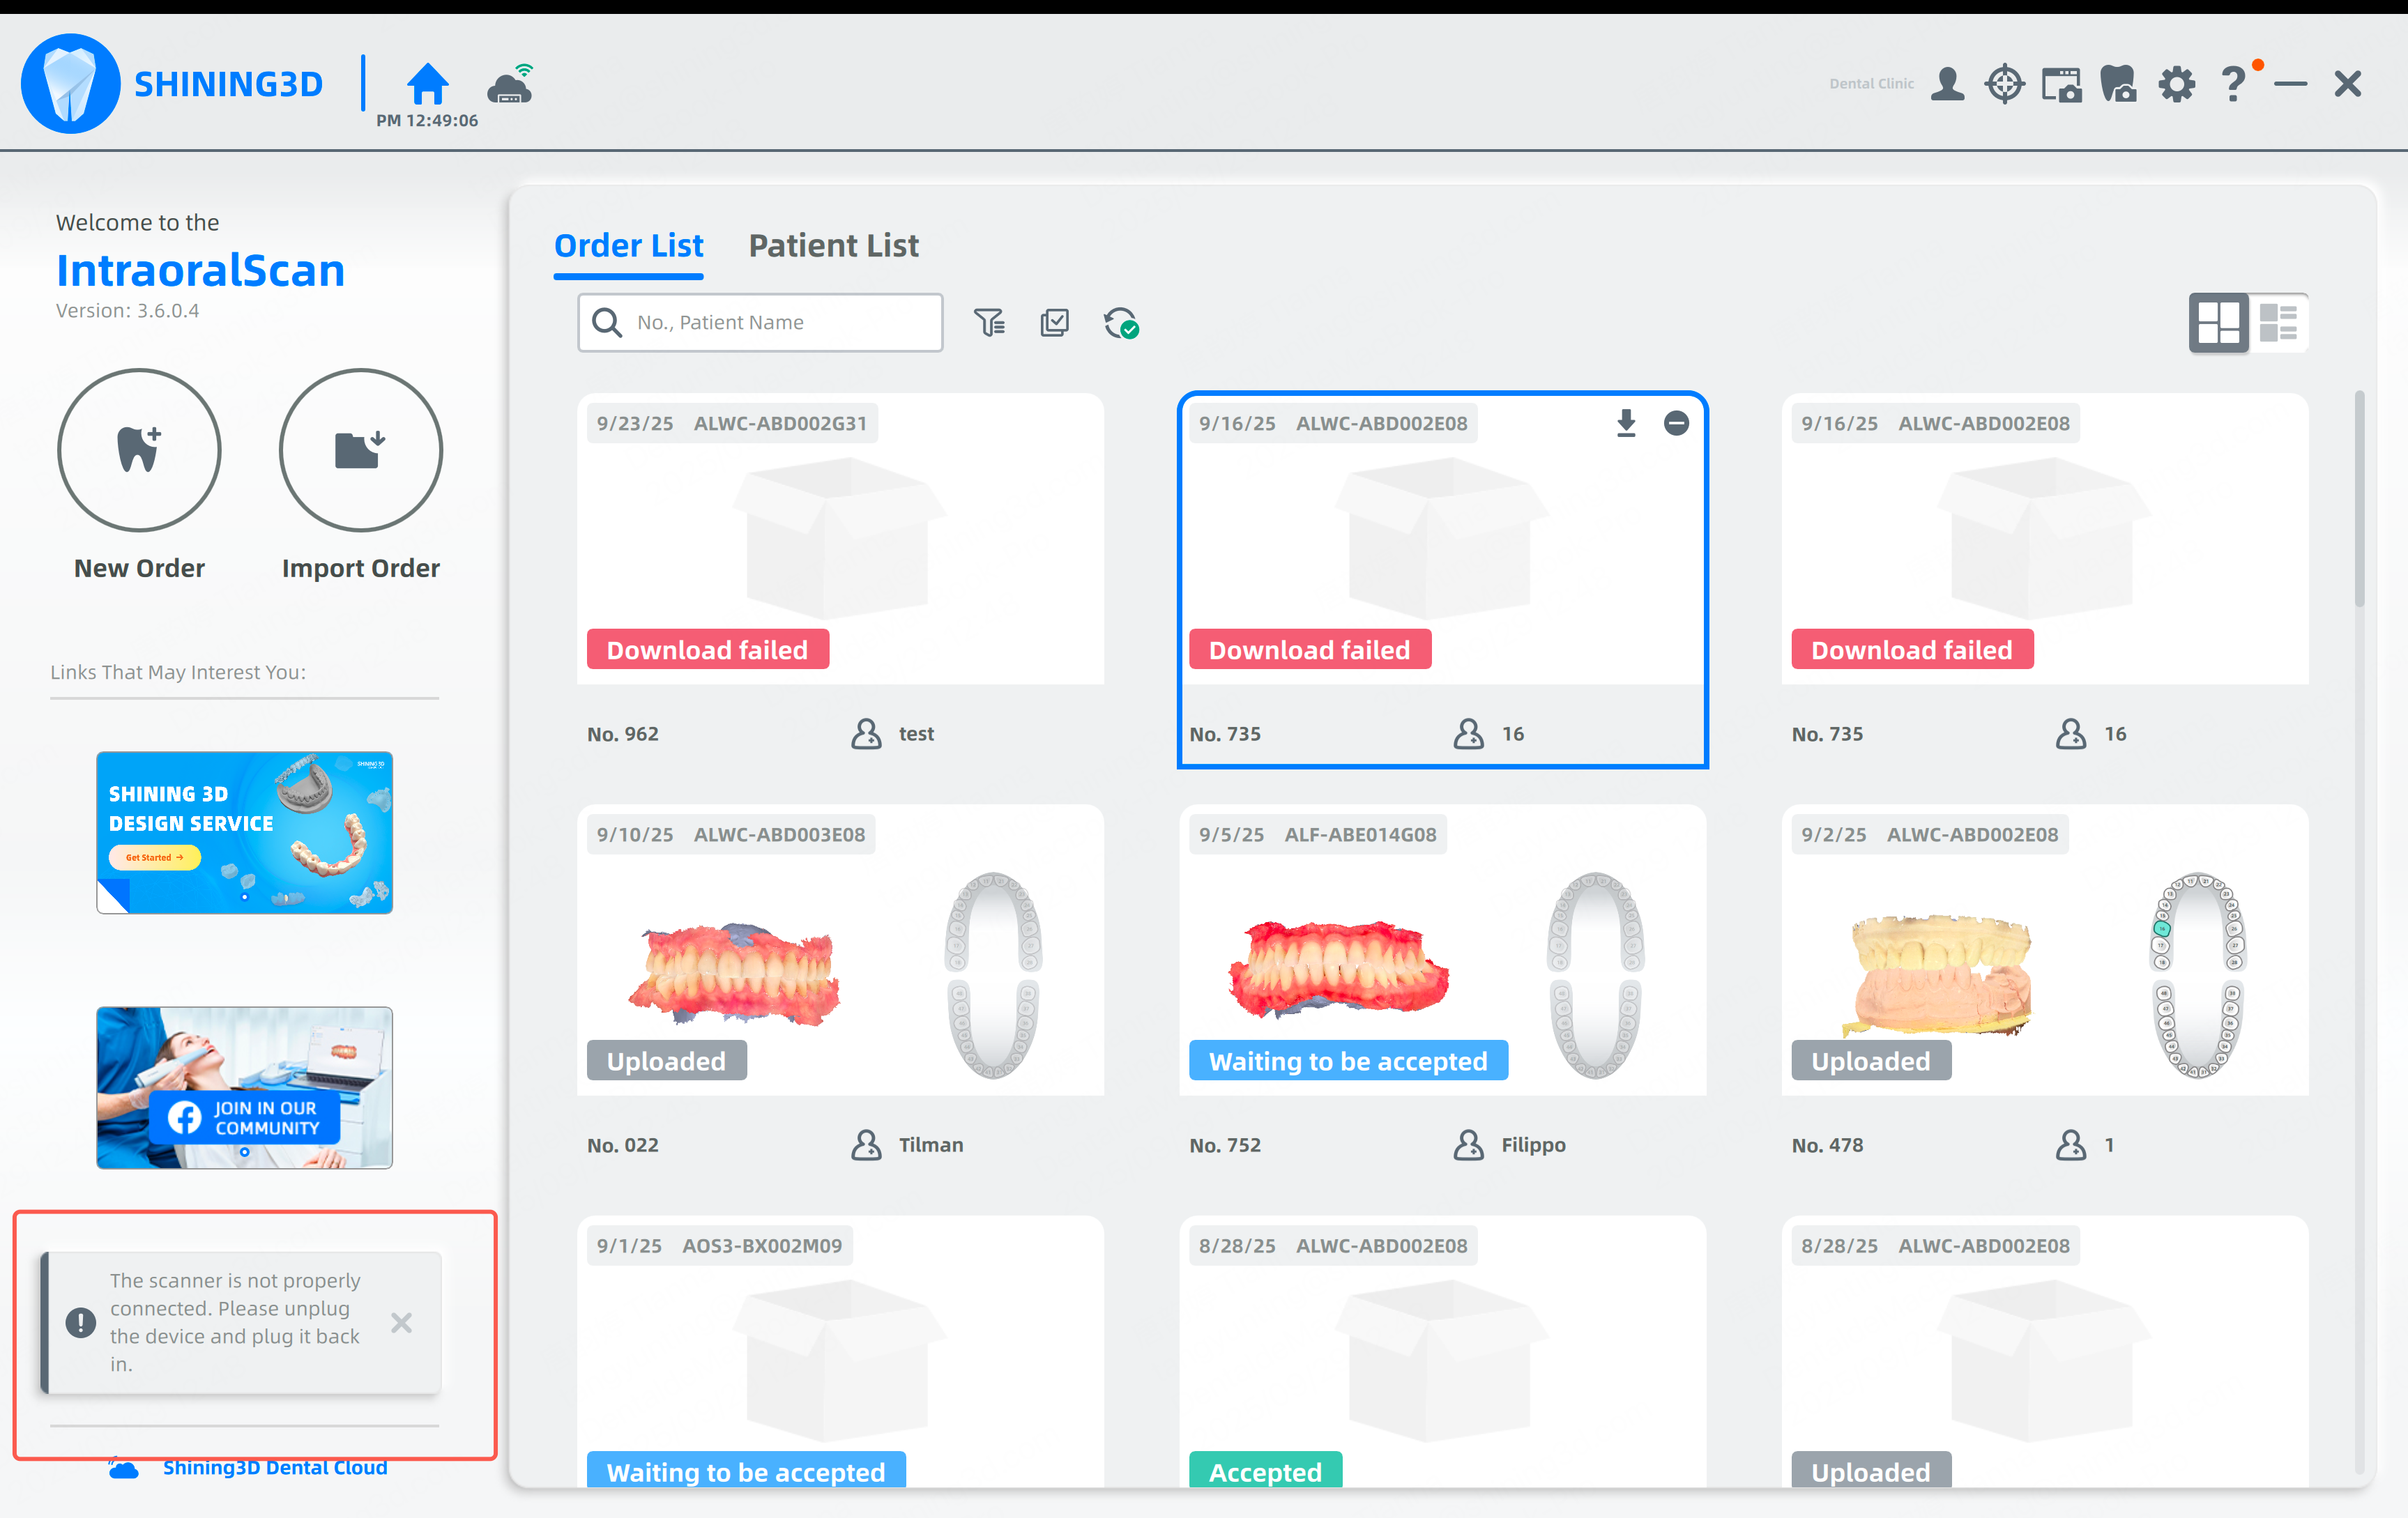Screen dimensions: 2408x1518
Task: Switch to grid view layout
Action: coord(2218,323)
